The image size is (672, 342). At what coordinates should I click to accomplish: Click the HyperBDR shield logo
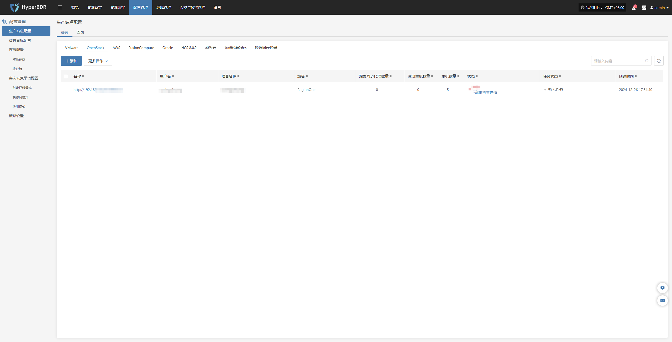tap(14, 7)
